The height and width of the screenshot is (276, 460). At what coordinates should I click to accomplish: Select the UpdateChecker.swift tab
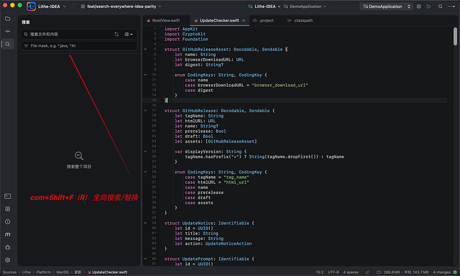click(x=219, y=21)
